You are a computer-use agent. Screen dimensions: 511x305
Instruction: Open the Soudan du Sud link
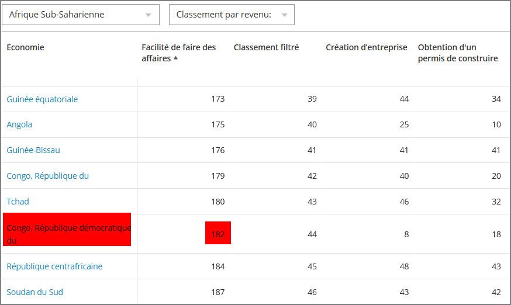coord(35,292)
